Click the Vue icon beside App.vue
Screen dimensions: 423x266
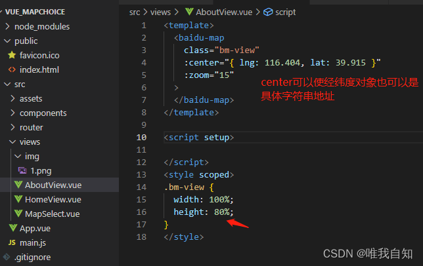13,228
